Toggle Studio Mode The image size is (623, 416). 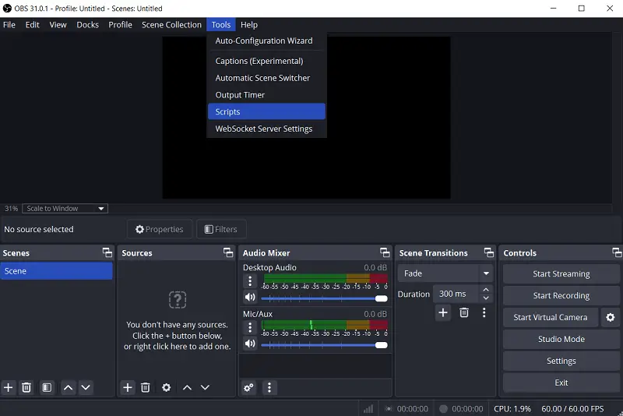[x=561, y=339]
